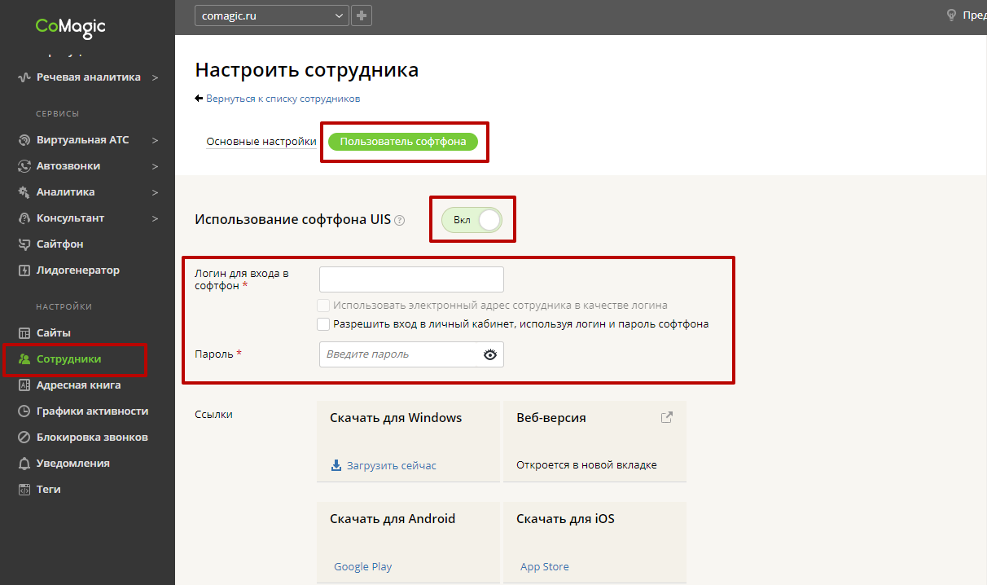Click 'Вернуться к списку сотрудников' link

[x=283, y=99]
